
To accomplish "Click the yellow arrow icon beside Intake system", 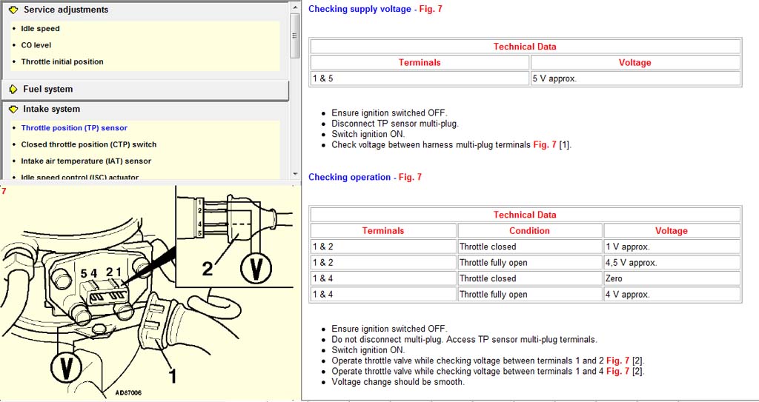I will 13,110.
